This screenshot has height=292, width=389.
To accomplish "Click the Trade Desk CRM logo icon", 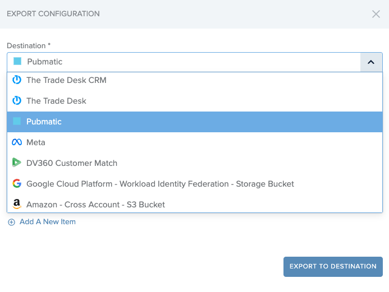I will tap(17, 80).
